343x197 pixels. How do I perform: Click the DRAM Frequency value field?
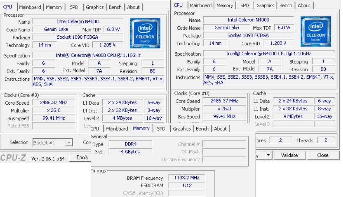pyautogui.click(x=187, y=178)
